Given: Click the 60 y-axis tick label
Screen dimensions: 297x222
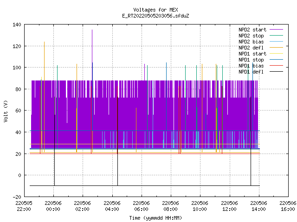Looking at the screenshot, I should click(18, 111).
